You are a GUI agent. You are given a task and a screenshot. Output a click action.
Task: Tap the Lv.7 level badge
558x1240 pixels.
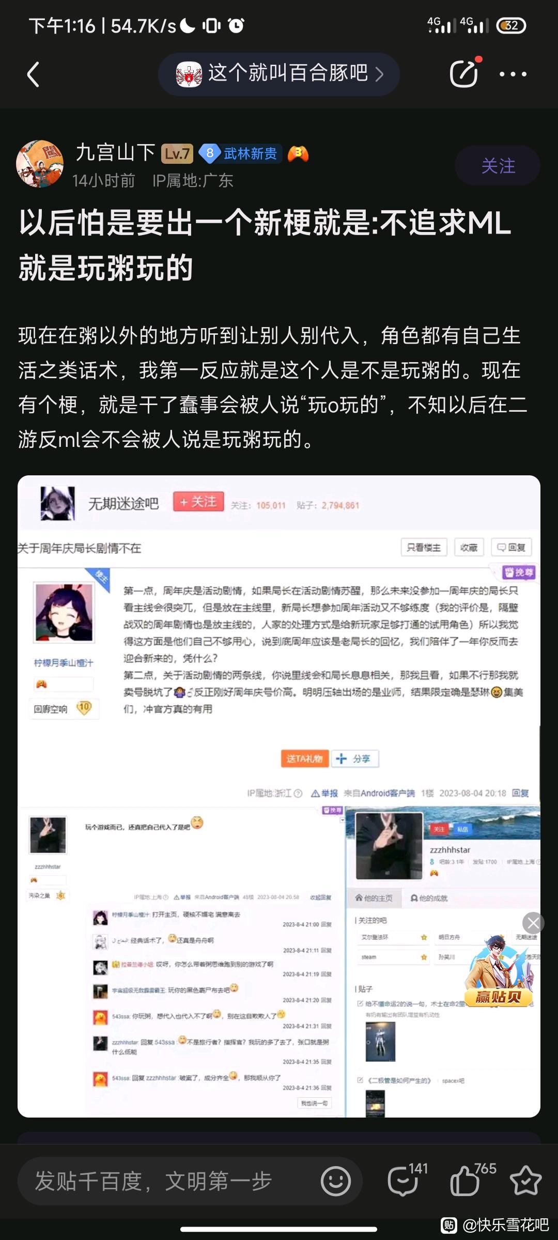pos(177,153)
